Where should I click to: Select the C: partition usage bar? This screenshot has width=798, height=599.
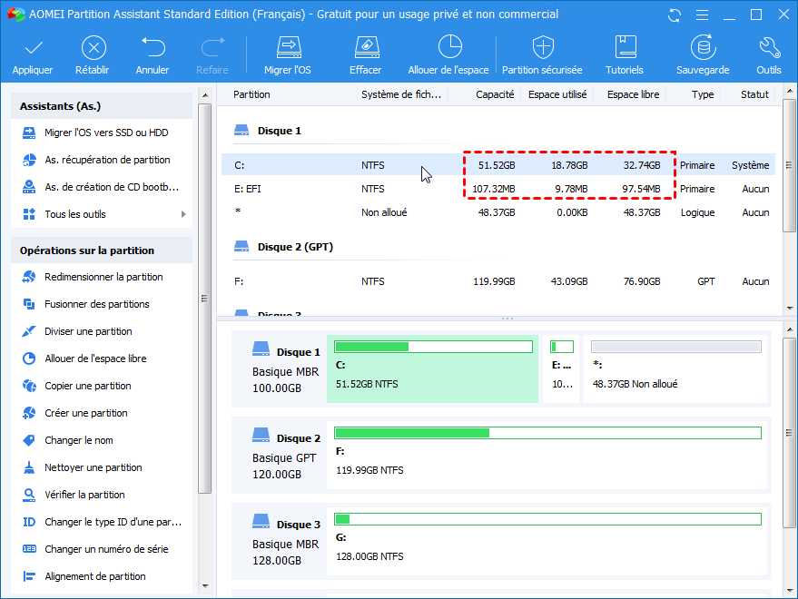click(433, 347)
